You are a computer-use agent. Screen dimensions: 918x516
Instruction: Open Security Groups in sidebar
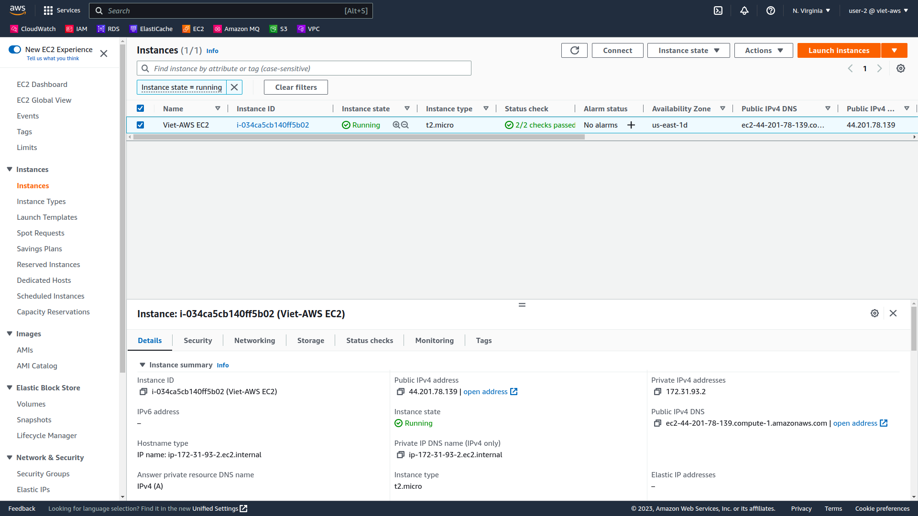click(43, 473)
